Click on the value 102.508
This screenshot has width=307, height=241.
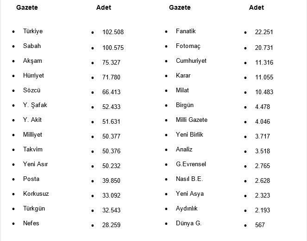[x=113, y=32]
